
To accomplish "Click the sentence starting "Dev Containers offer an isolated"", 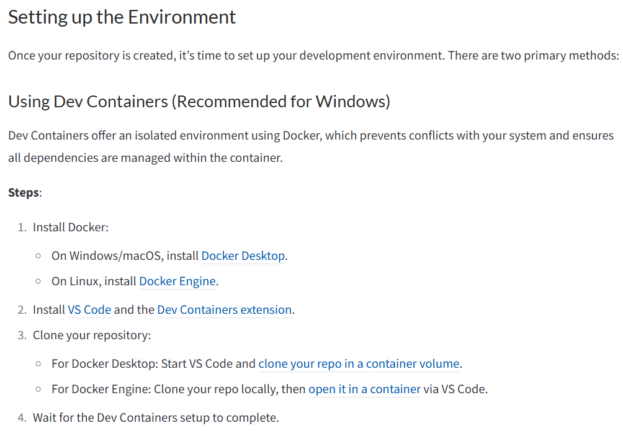I will (x=310, y=136).
